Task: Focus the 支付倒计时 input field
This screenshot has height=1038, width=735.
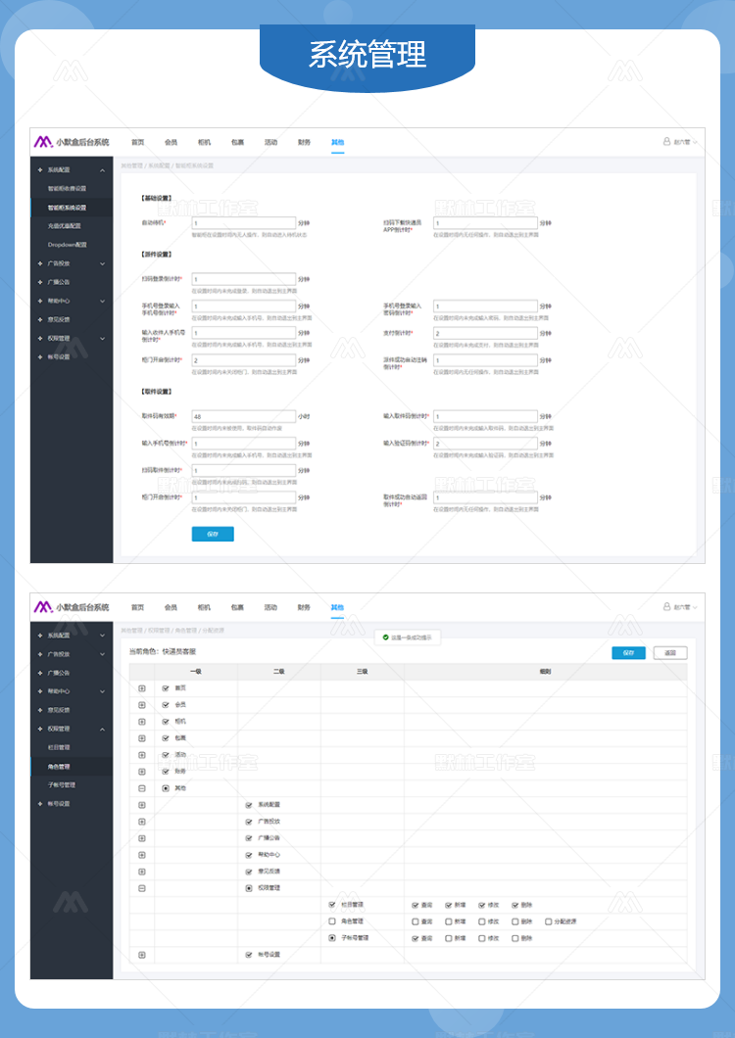Action: pos(485,334)
